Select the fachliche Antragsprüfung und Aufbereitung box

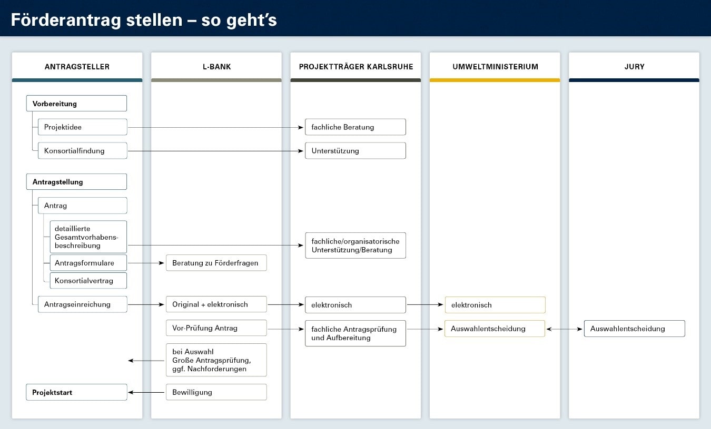tap(355, 333)
